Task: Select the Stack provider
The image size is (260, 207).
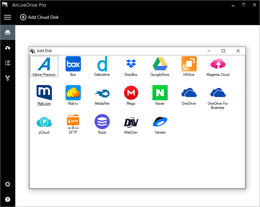Action: (102, 124)
